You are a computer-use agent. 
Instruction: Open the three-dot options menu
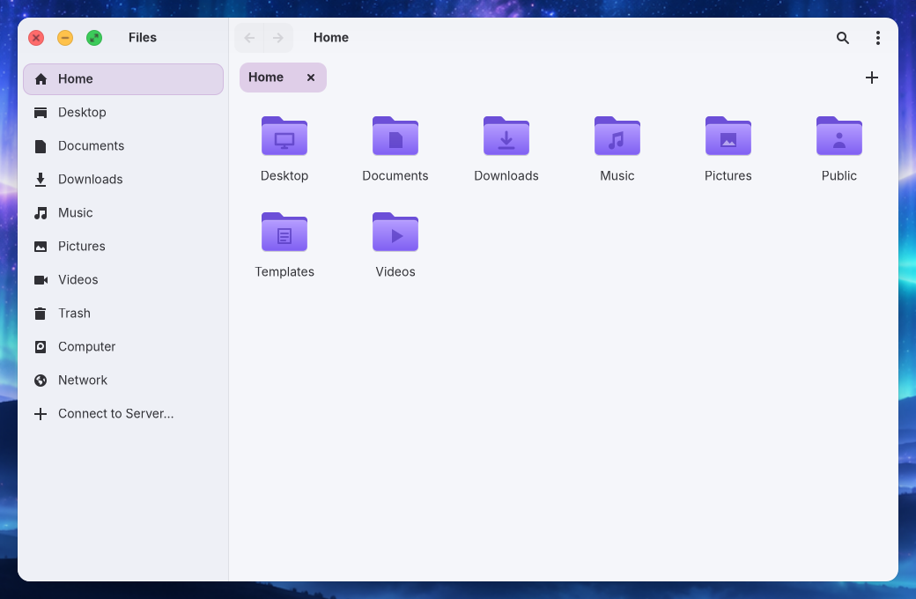point(877,38)
